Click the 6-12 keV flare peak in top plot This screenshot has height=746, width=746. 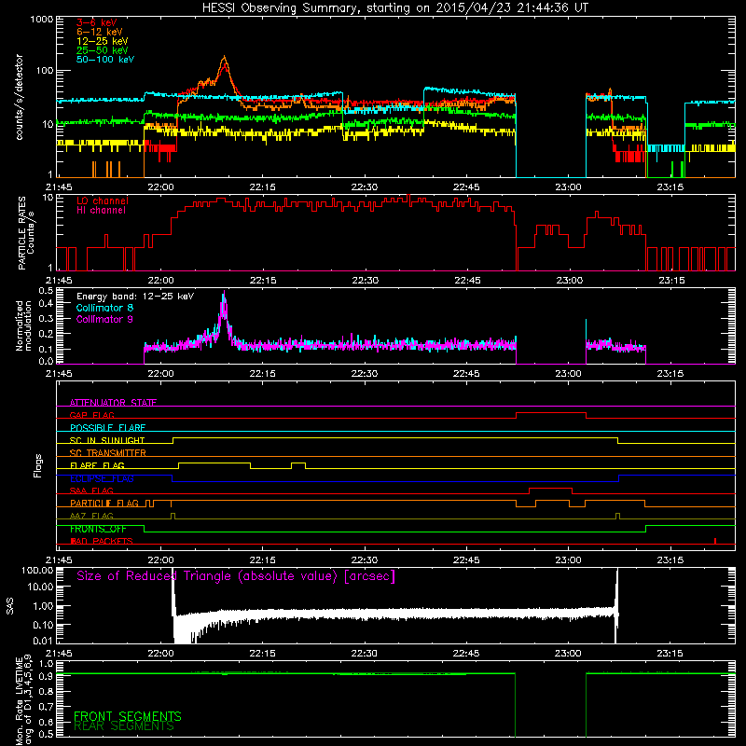[x=224, y=58]
